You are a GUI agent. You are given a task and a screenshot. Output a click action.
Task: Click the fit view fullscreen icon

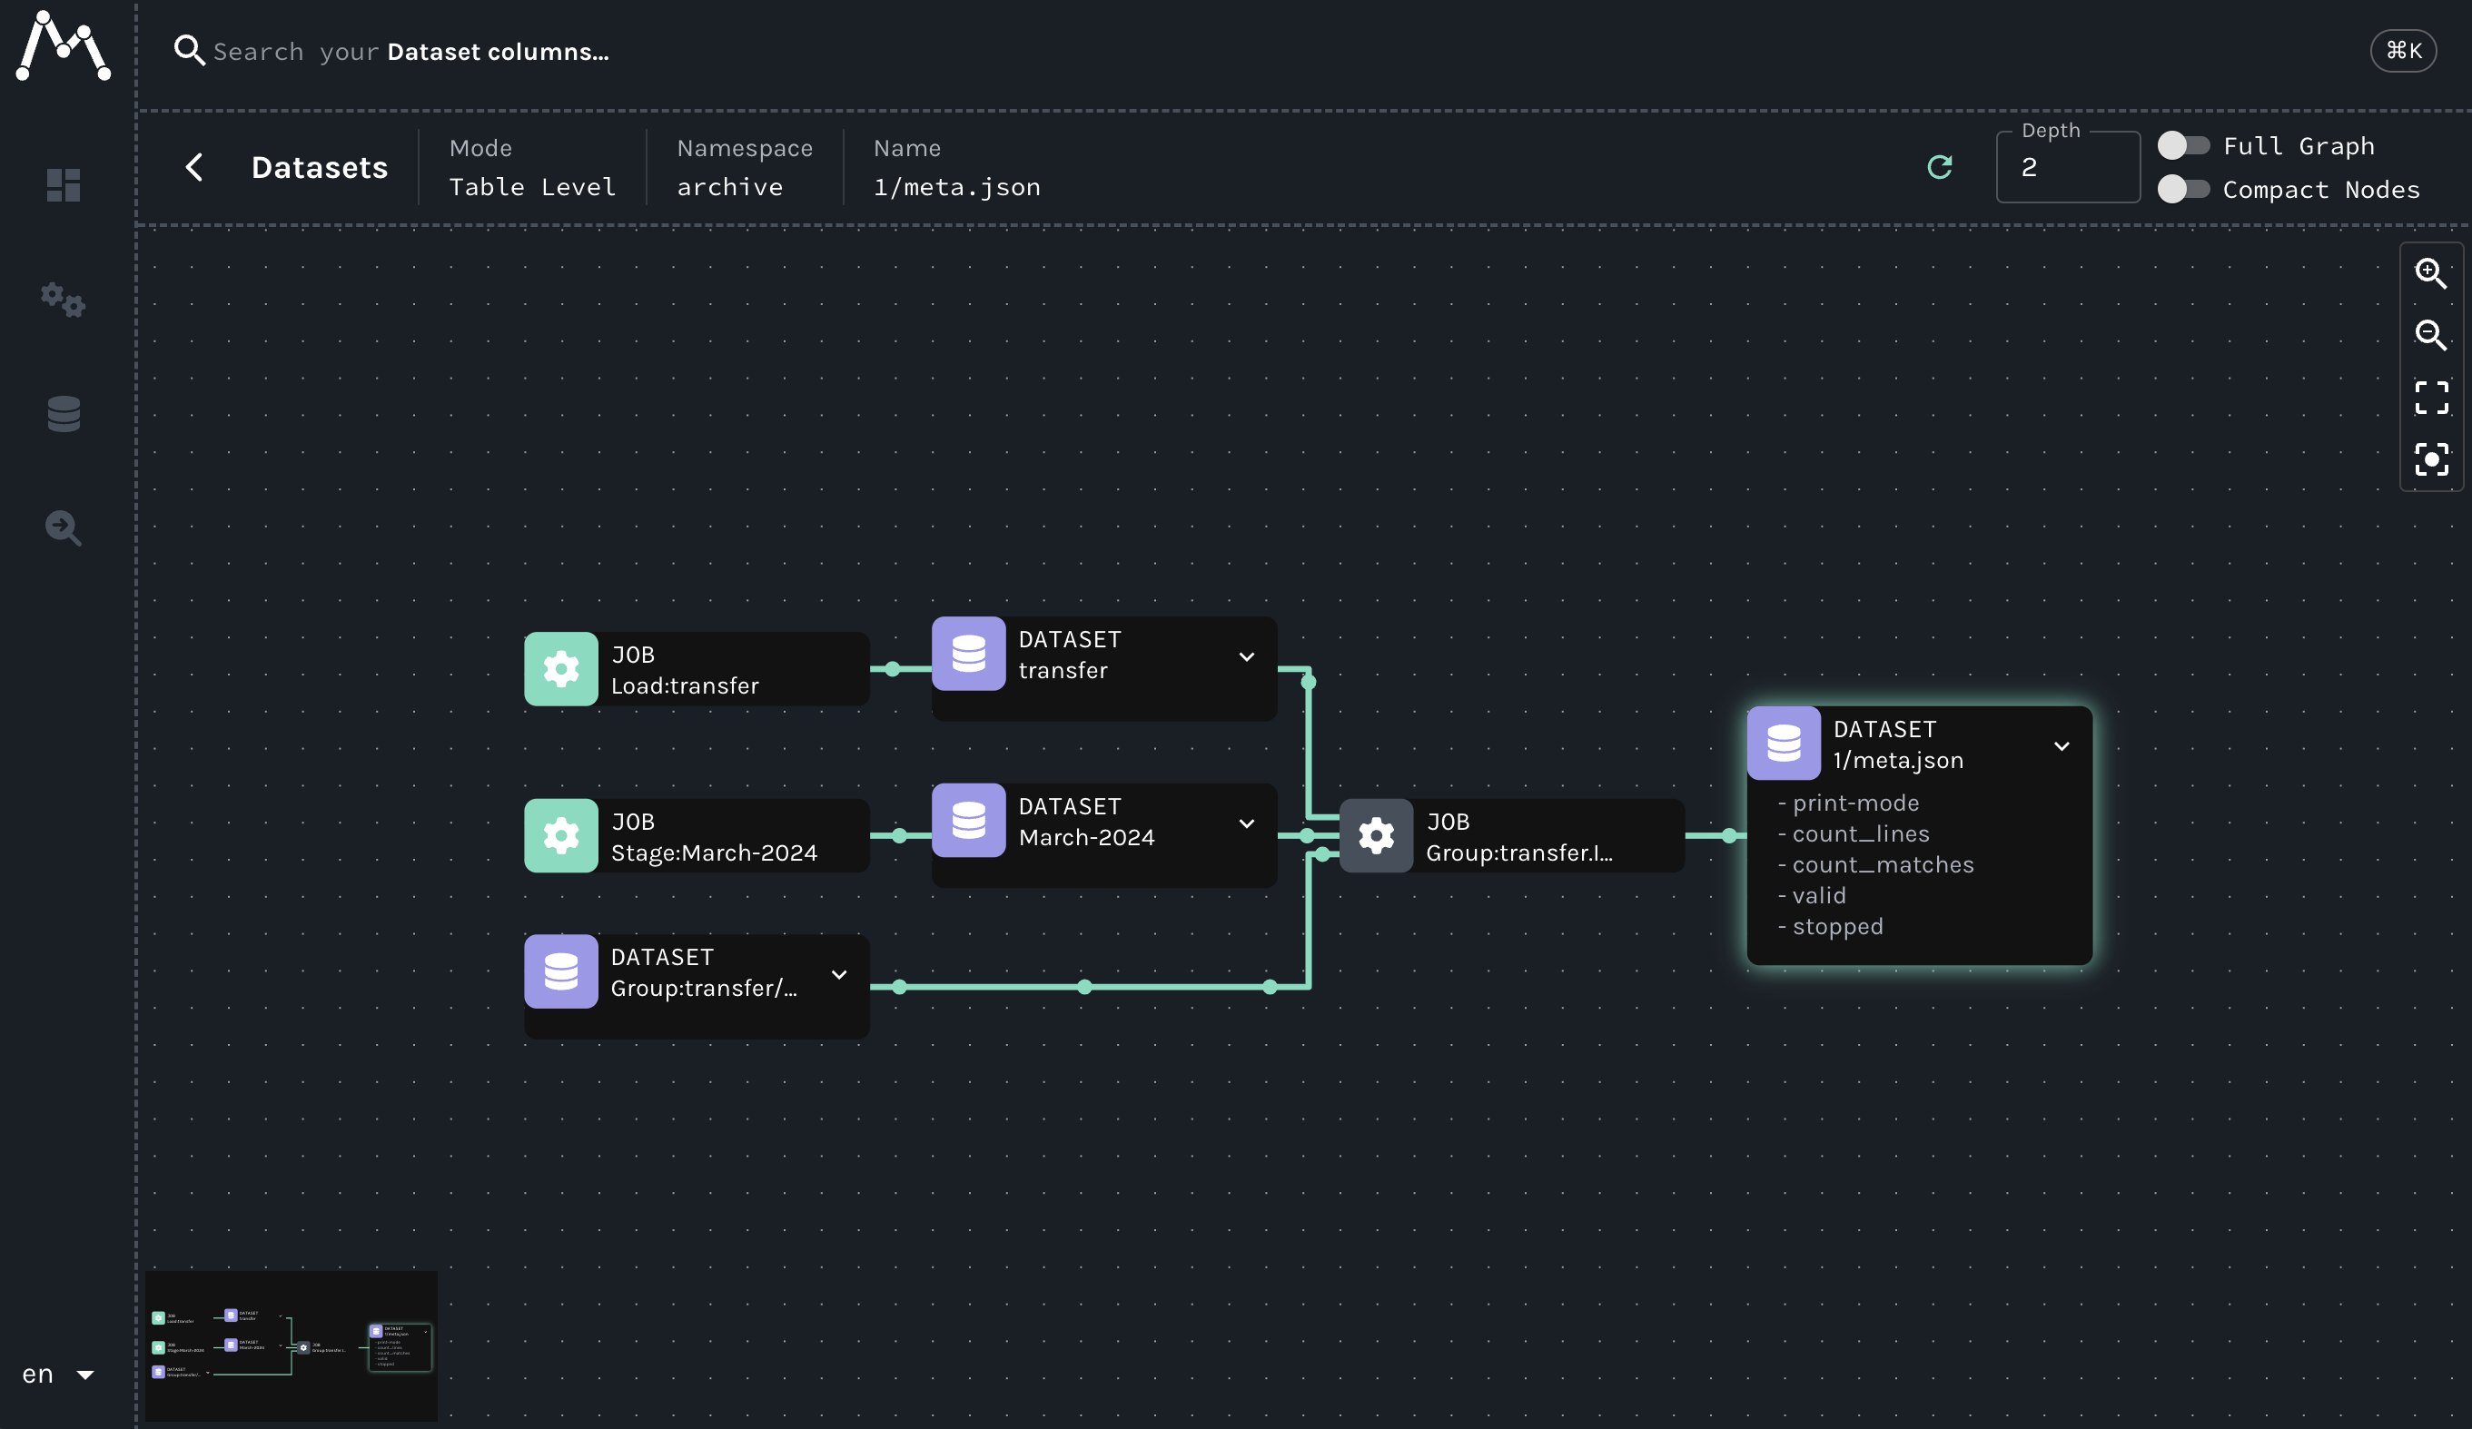tap(2430, 399)
